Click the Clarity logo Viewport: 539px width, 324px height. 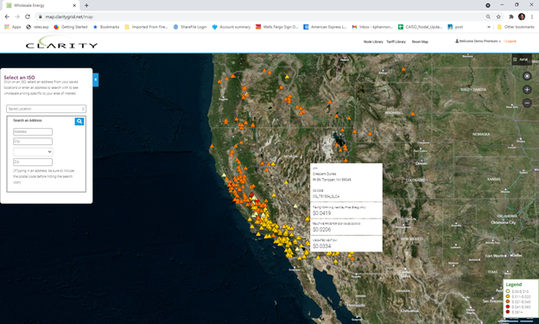[x=61, y=43]
